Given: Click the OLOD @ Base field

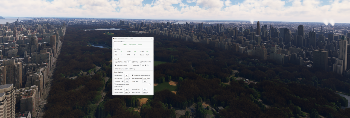Looking at the screenshot, I should point(126,89).
